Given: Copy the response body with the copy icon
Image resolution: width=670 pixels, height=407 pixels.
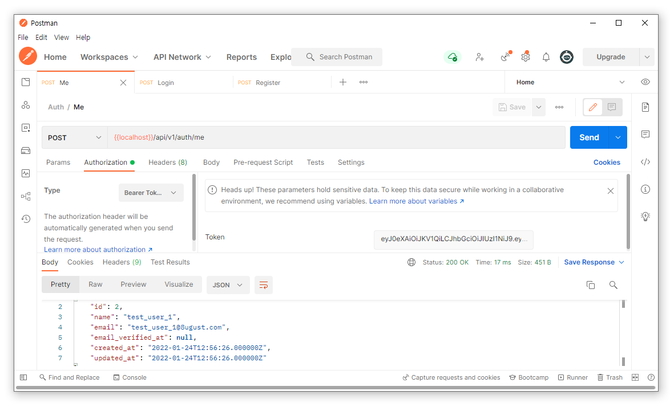Looking at the screenshot, I should (x=591, y=285).
